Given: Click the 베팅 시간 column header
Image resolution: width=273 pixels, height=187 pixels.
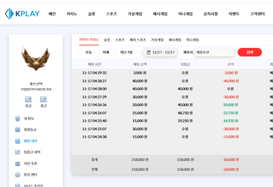Looking at the screenshot, I should [x=95, y=64].
